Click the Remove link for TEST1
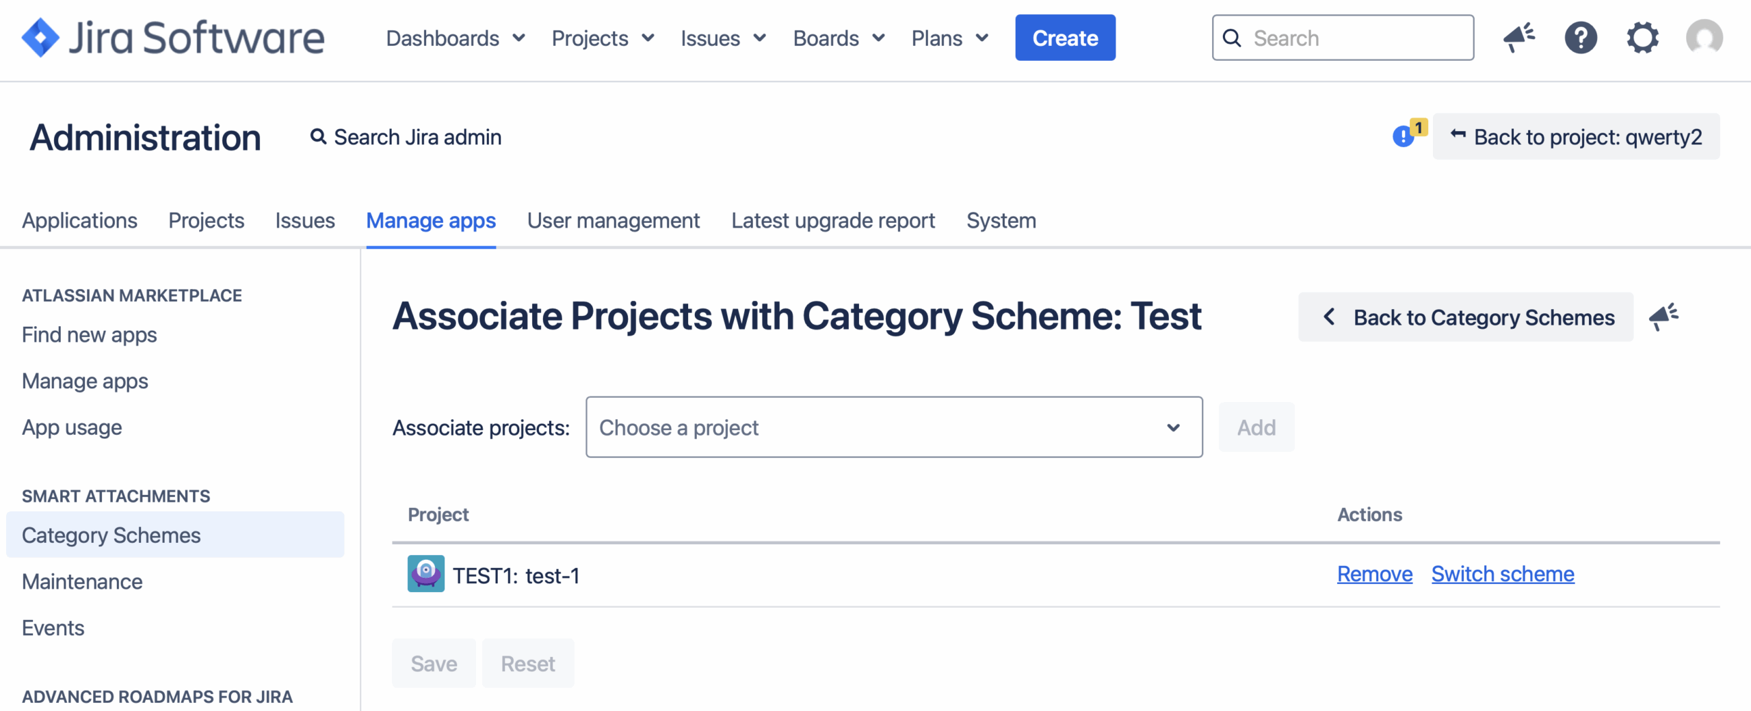 coord(1374,574)
